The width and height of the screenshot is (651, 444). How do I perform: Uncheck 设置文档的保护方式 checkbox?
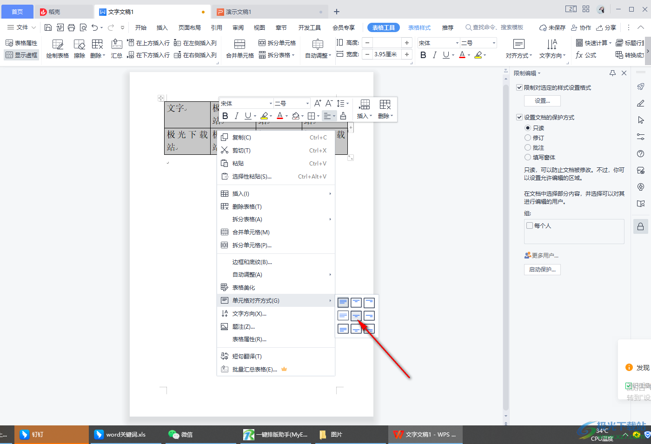click(519, 117)
